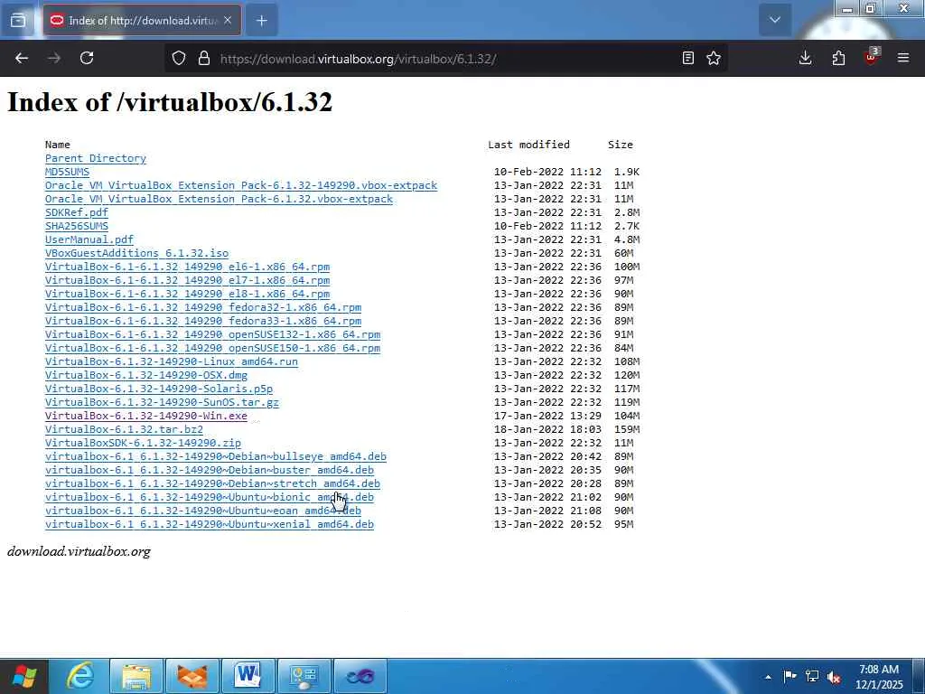Click the muted volume tray icon
Screen dimensions: 925x694
pyautogui.click(x=834, y=677)
